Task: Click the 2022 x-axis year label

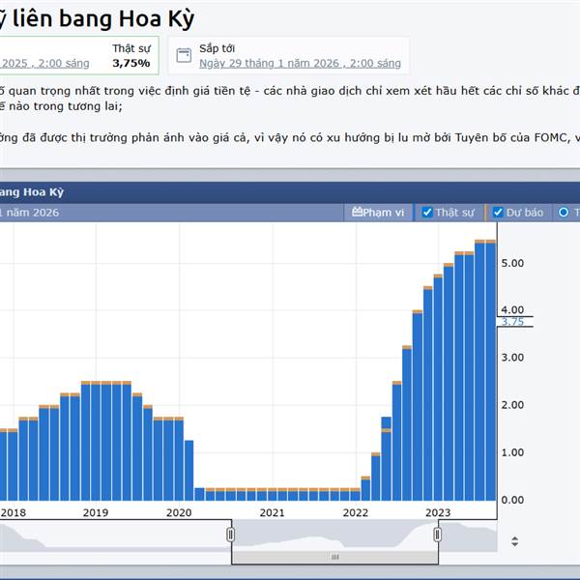Action: click(x=356, y=512)
